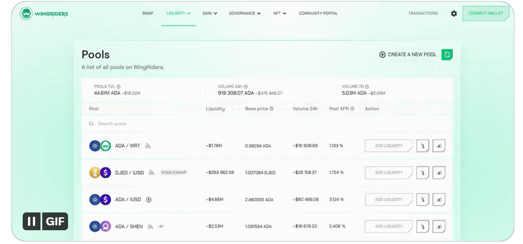Click info icon next to Pools TVL
Screen dimensions: 523x244
click(x=118, y=87)
